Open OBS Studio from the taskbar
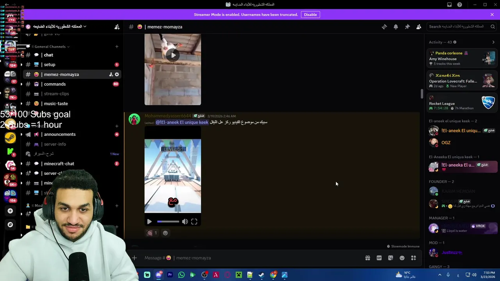This screenshot has width=500, height=281. click(204, 275)
